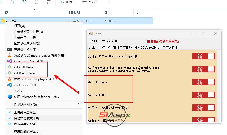Choose 在新窗口中打开(E) menu entry
Viewport: 227px width, 135px height.
click(x=27, y=38)
